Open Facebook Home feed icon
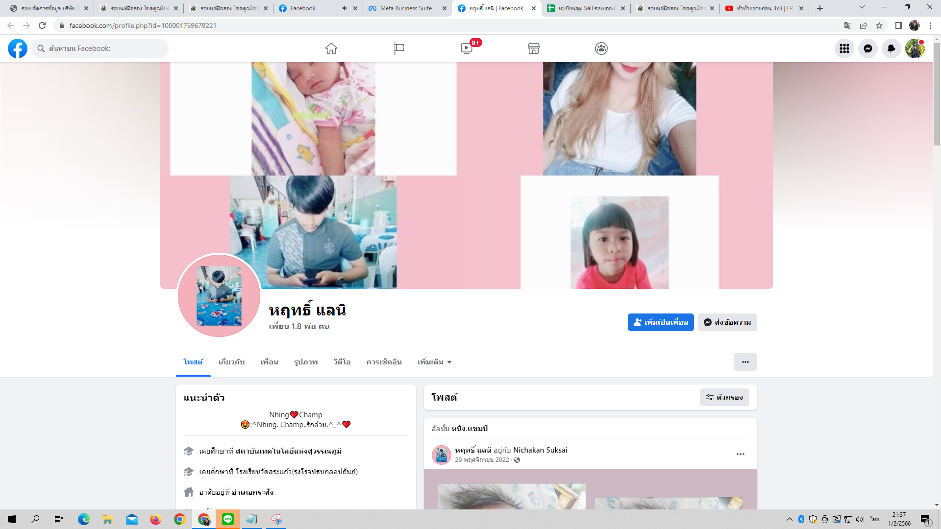941x529 pixels. click(x=331, y=48)
